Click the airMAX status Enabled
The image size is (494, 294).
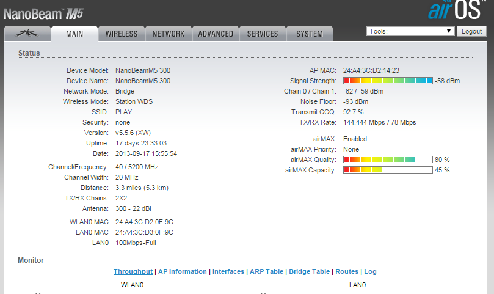[x=355, y=139]
